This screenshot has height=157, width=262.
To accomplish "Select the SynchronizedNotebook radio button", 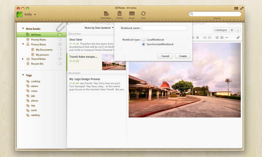I will [x=143, y=44].
